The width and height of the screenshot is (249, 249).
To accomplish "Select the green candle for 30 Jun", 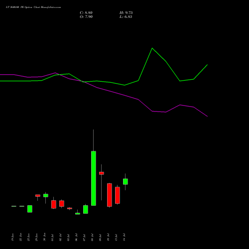I will click(46, 196).
